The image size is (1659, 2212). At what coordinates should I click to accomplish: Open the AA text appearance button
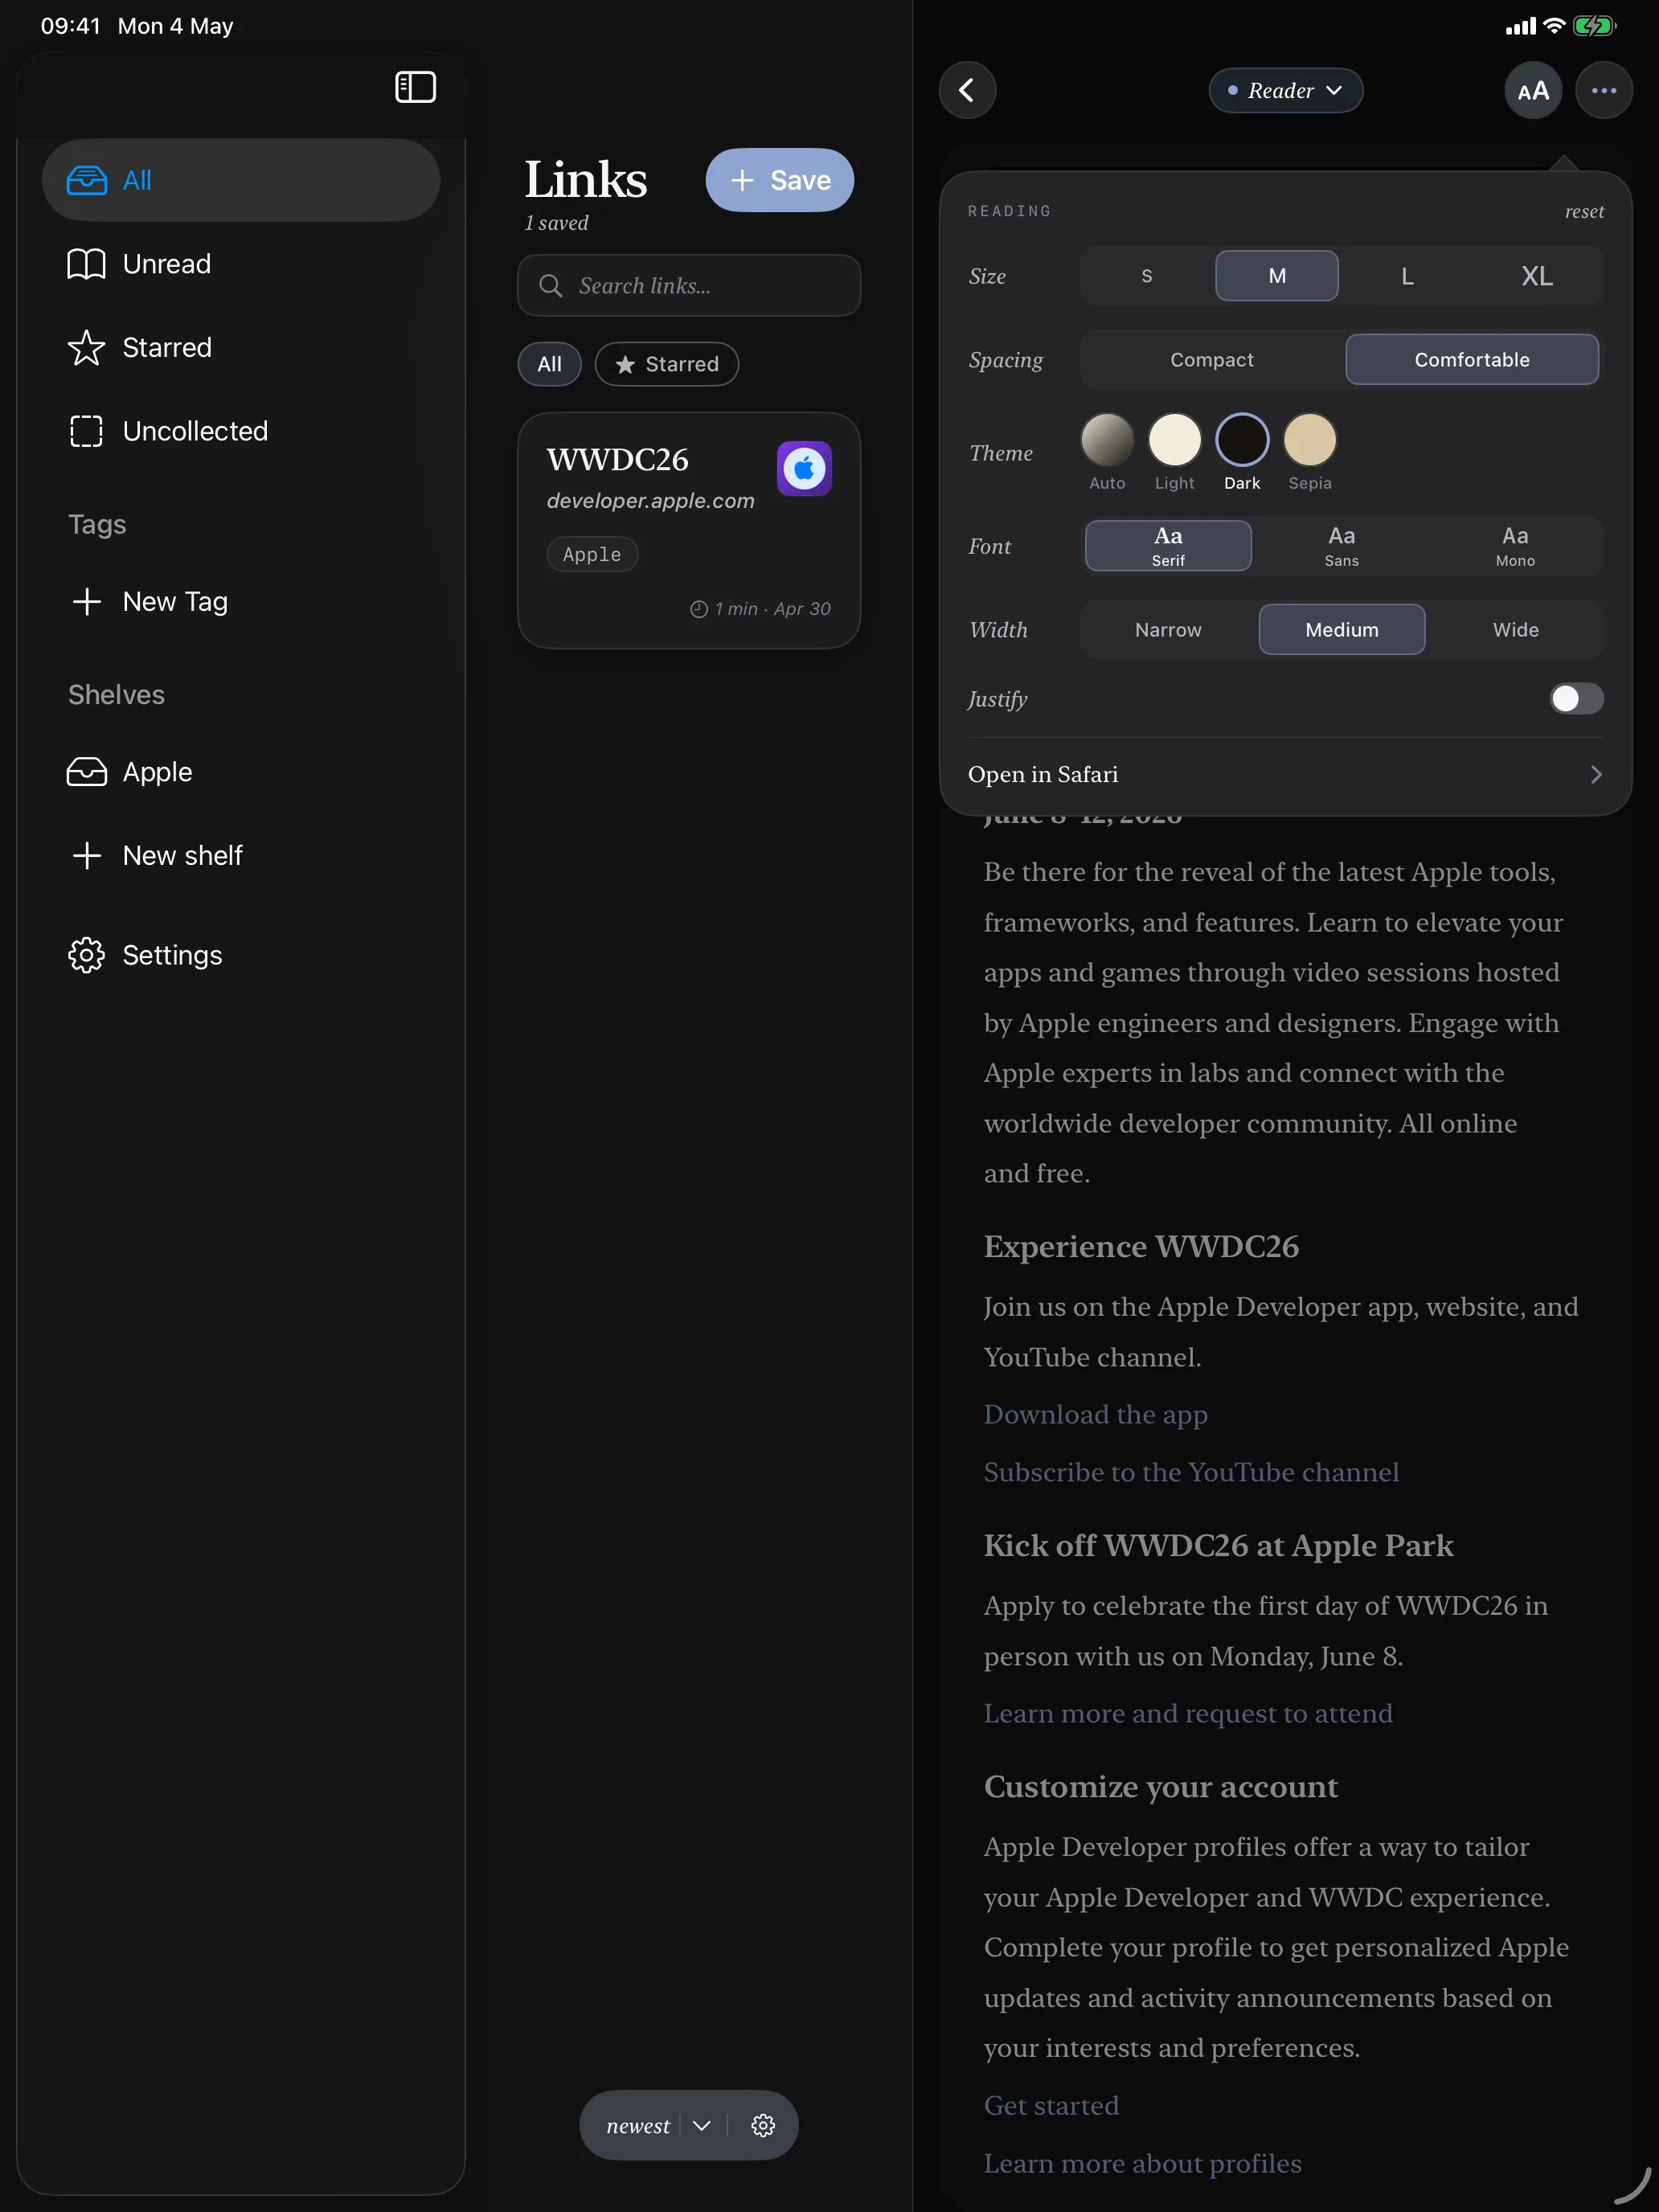click(1533, 90)
